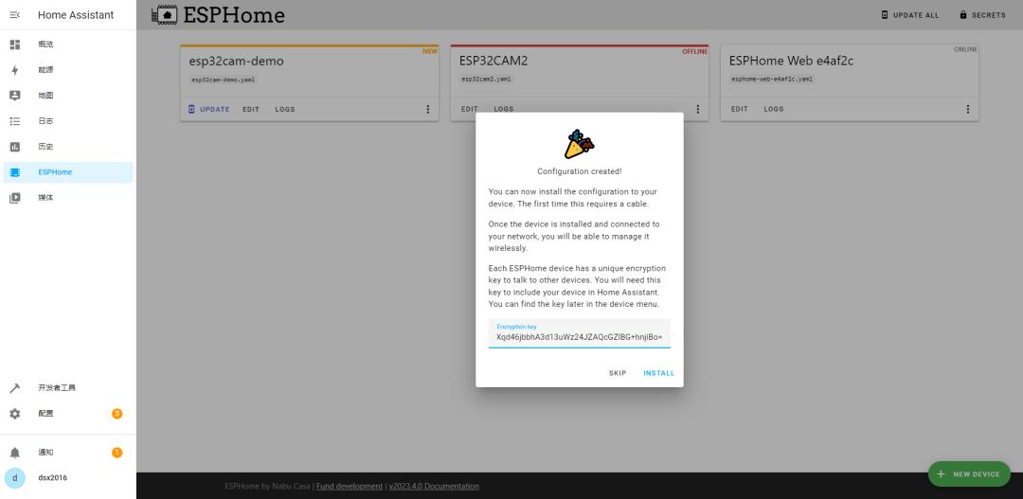The height and width of the screenshot is (499, 1023).
Task: Select the 历史 menu item
Action: [x=68, y=147]
